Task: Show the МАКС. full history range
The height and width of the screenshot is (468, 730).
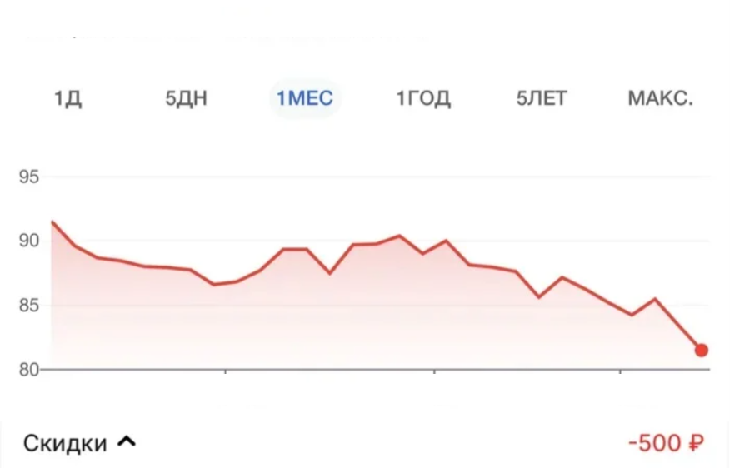Action: (660, 98)
